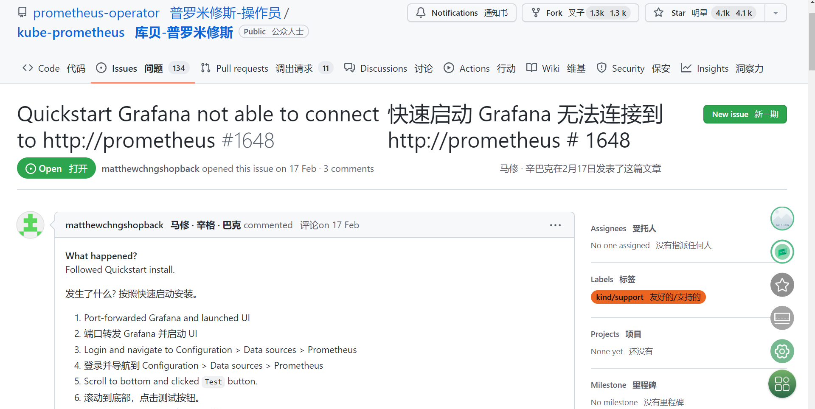Viewport: 815px width, 409px height.
Task: Click the matthewchngshopback avatar image
Action: click(x=30, y=225)
